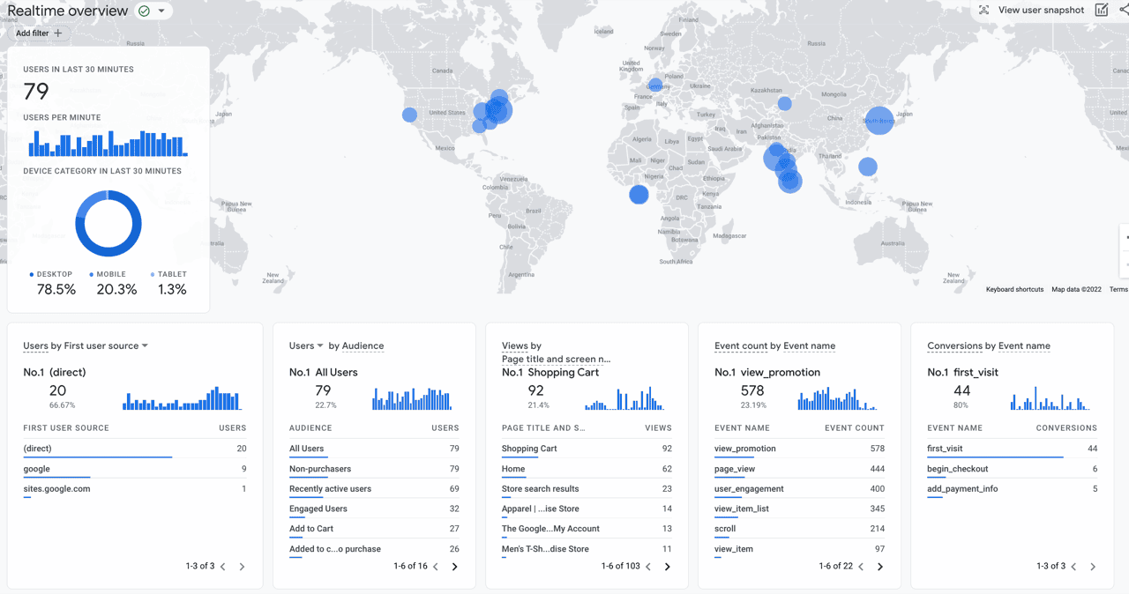
Task: Click the plus icon beside Add filter
Action: (58, 33)
